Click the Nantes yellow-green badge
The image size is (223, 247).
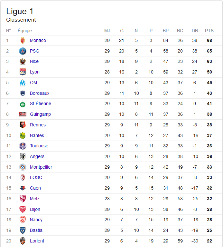[23, 135]
